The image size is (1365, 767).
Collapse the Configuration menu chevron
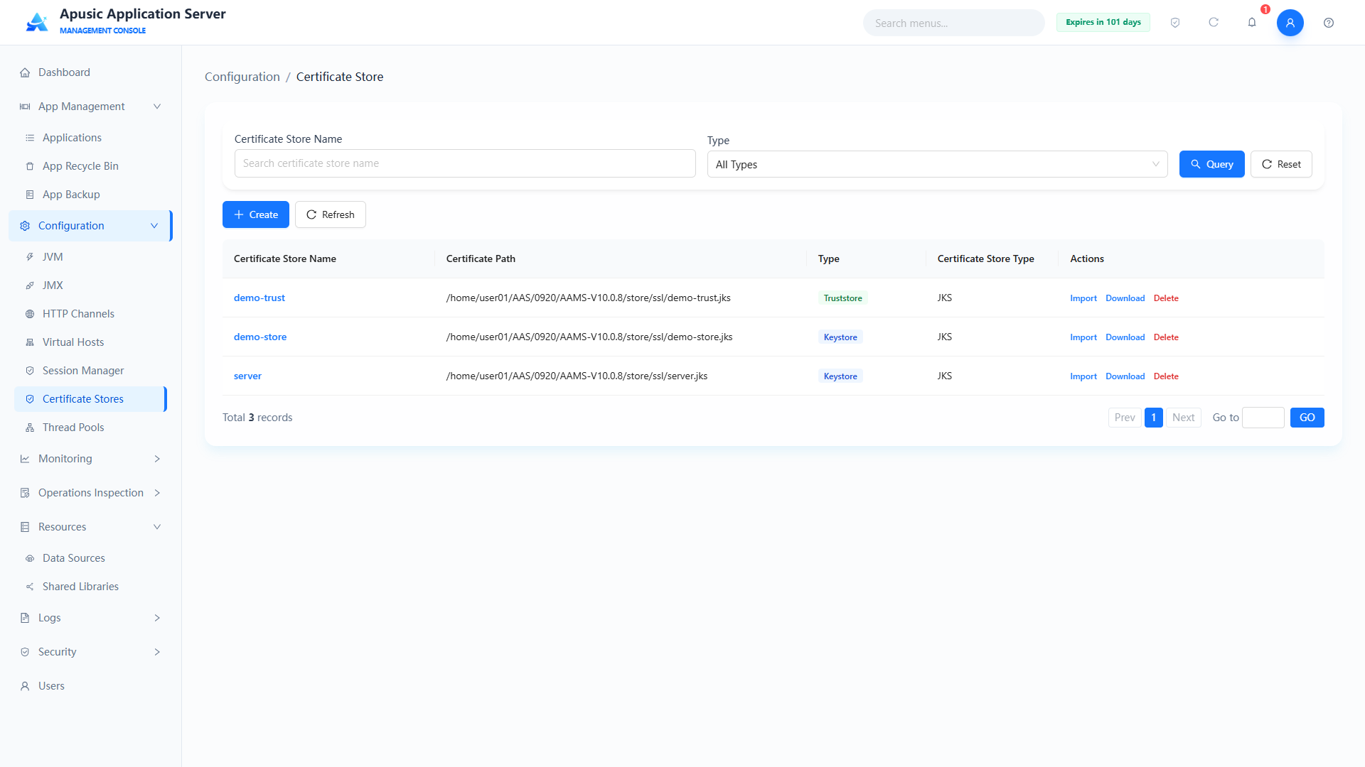pyautogui.click(x=154, y=226)
